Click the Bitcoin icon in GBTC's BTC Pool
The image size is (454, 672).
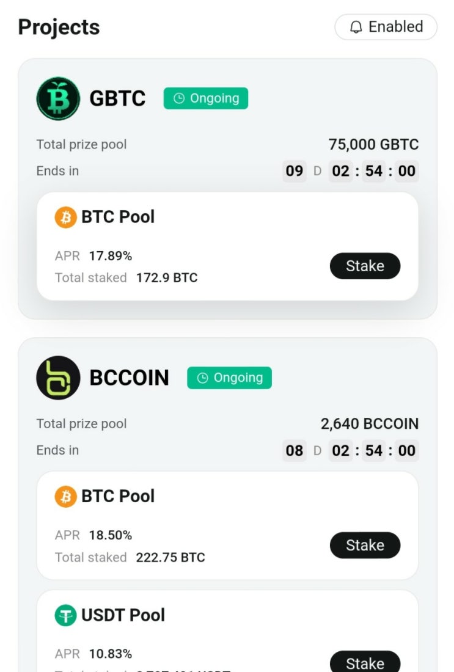tap(65, 217)
